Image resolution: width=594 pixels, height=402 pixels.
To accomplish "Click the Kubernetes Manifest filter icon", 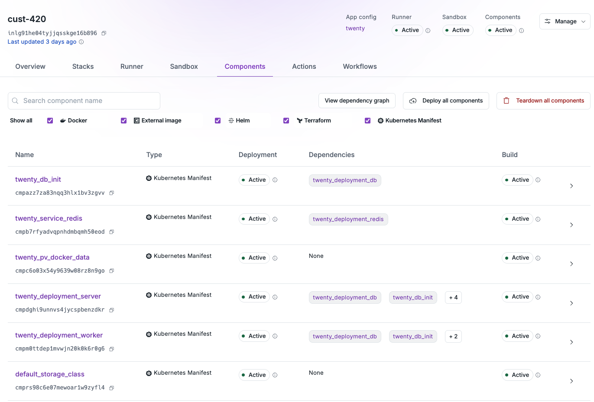I will (x=381, y=120).
